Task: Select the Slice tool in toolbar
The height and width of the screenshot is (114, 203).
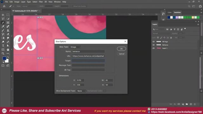Action: [3, 23]
